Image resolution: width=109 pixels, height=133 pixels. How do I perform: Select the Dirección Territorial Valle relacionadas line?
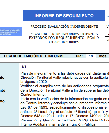[65, 78]
